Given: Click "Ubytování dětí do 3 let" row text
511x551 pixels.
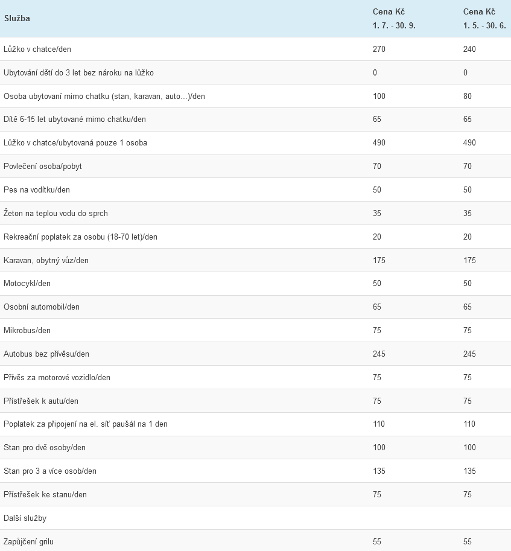Looking at the screenshot, I should point(78,72).
